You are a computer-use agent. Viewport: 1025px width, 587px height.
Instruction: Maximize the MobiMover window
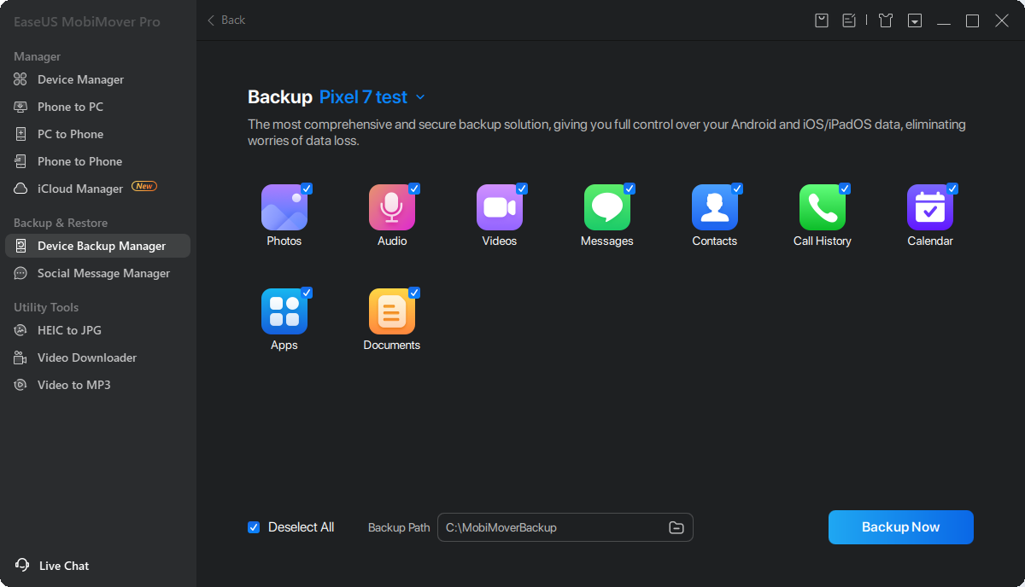pos(972,20)
